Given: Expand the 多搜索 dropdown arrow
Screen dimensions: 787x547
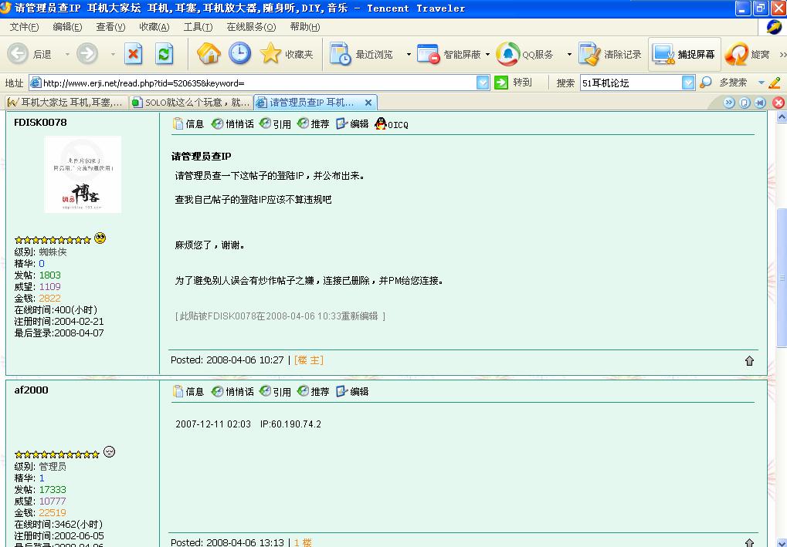Looking at the screenshot, I should [x=761, y=83].
